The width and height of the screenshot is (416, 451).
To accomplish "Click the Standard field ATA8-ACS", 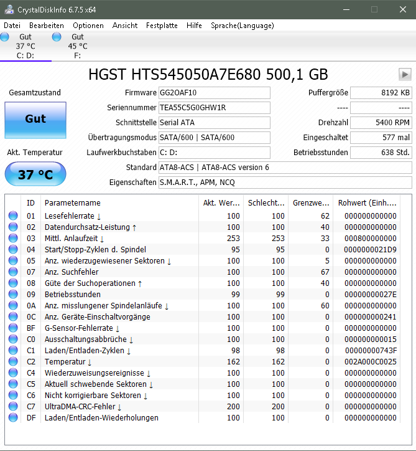I will coord(285,168).
